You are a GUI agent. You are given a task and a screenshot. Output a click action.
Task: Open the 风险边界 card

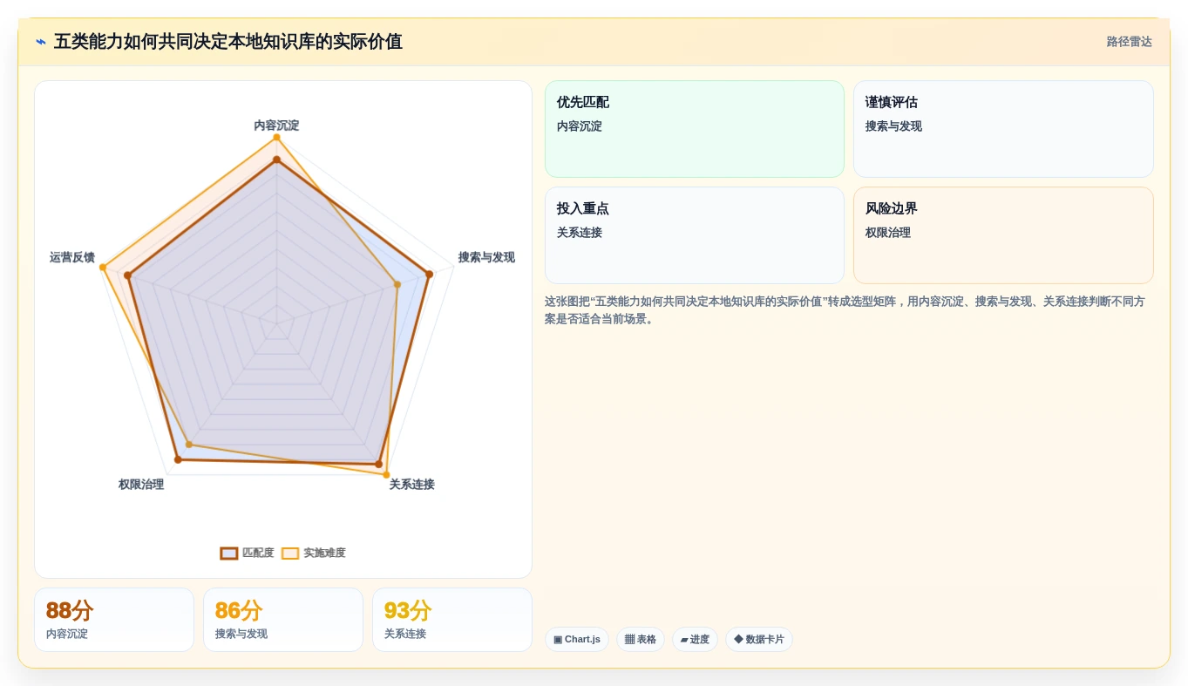click(x=1003, y=235)
